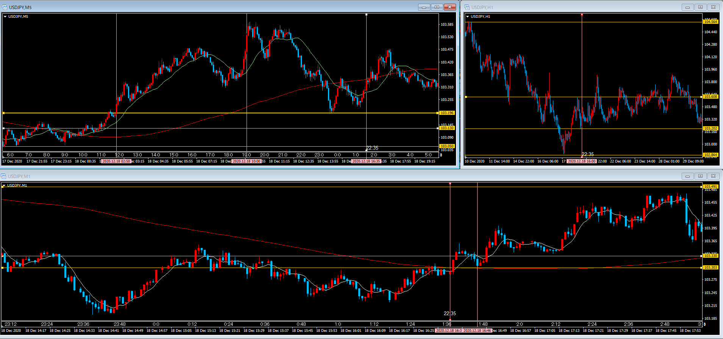Close the USDJPY,H1 chart window
The image size is (723, 339).
tap(713, 7)
